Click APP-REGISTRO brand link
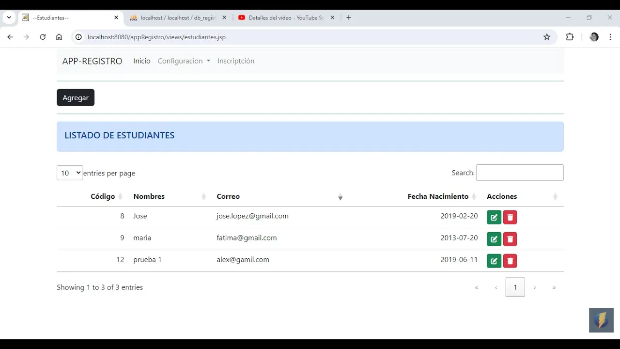This screenshot has height=349, width=620. point(92,61)
